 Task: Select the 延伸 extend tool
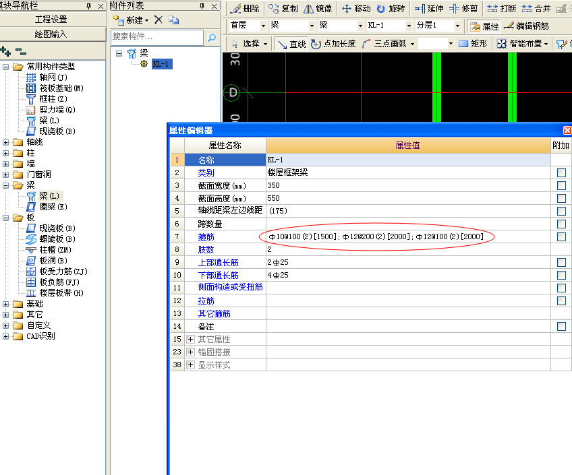(429, 8)
